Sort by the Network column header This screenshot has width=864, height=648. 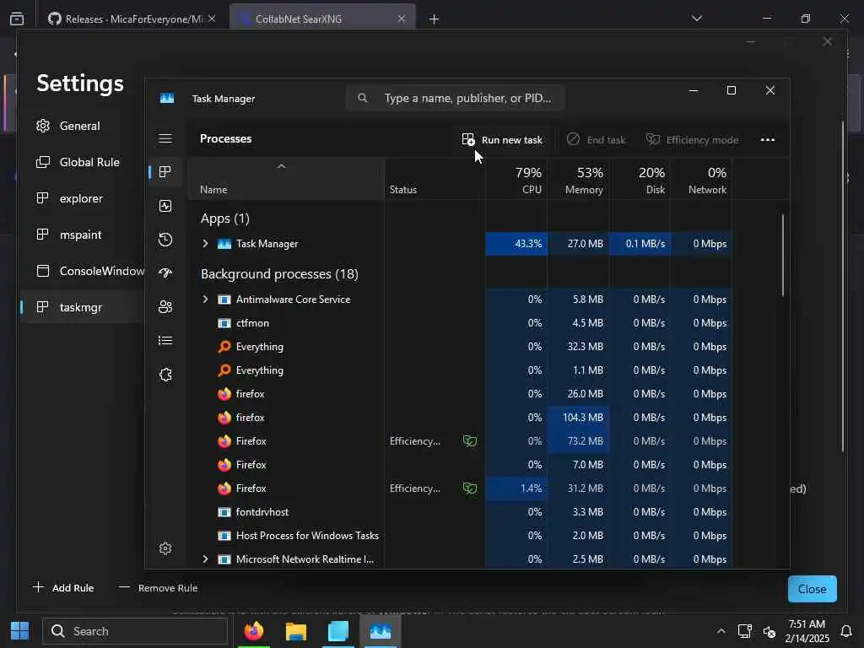pyautogui.click(x=701, y=181)
